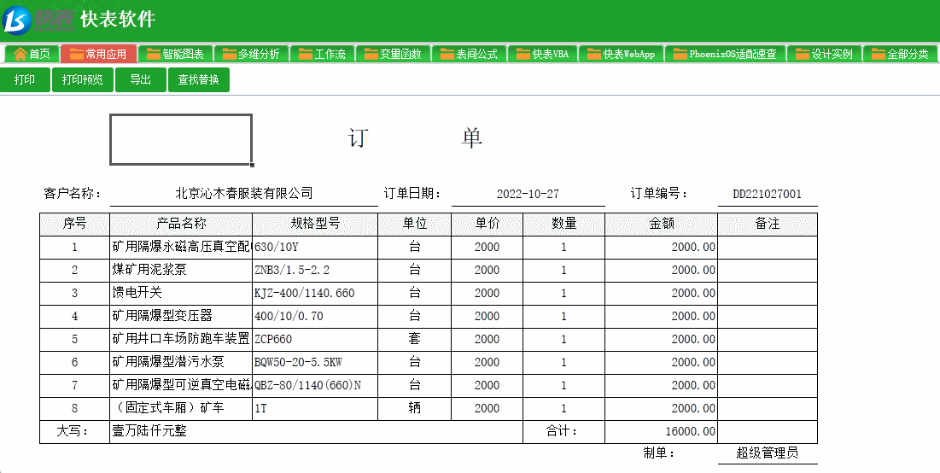
Task: Click the home icon on 首页 tab
Action: (x=20, y=54)
